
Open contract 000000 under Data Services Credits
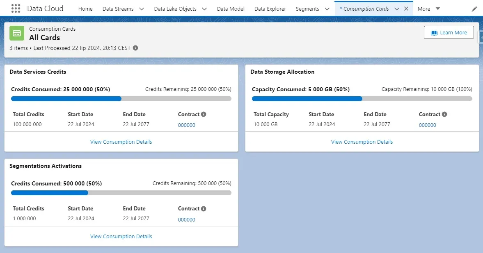tap(187, 125)
